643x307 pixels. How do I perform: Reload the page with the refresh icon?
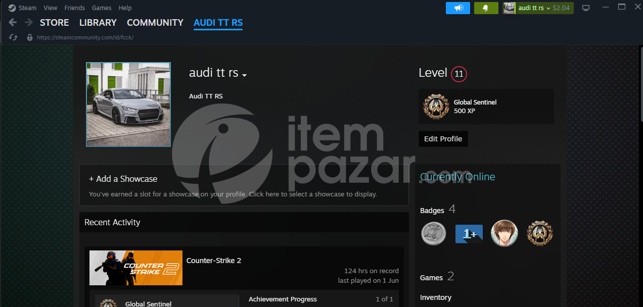pyautogui.click(x=14, y=37)
